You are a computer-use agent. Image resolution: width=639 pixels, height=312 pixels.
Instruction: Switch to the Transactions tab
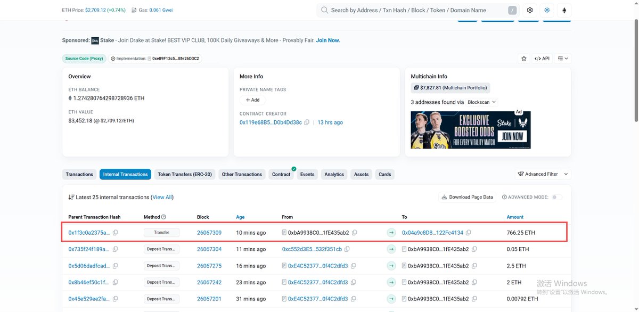(x=79, y=174)
